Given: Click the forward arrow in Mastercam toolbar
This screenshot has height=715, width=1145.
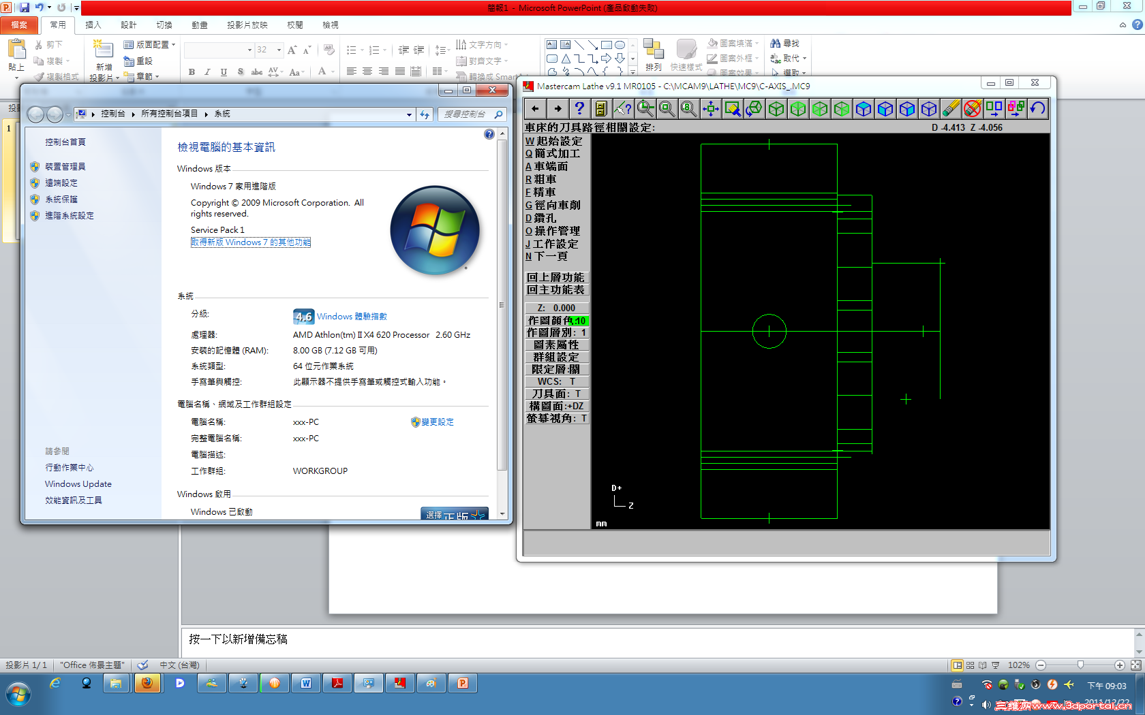Looking at the screenshot, I should pyautogui.click(x=558, y=108).
